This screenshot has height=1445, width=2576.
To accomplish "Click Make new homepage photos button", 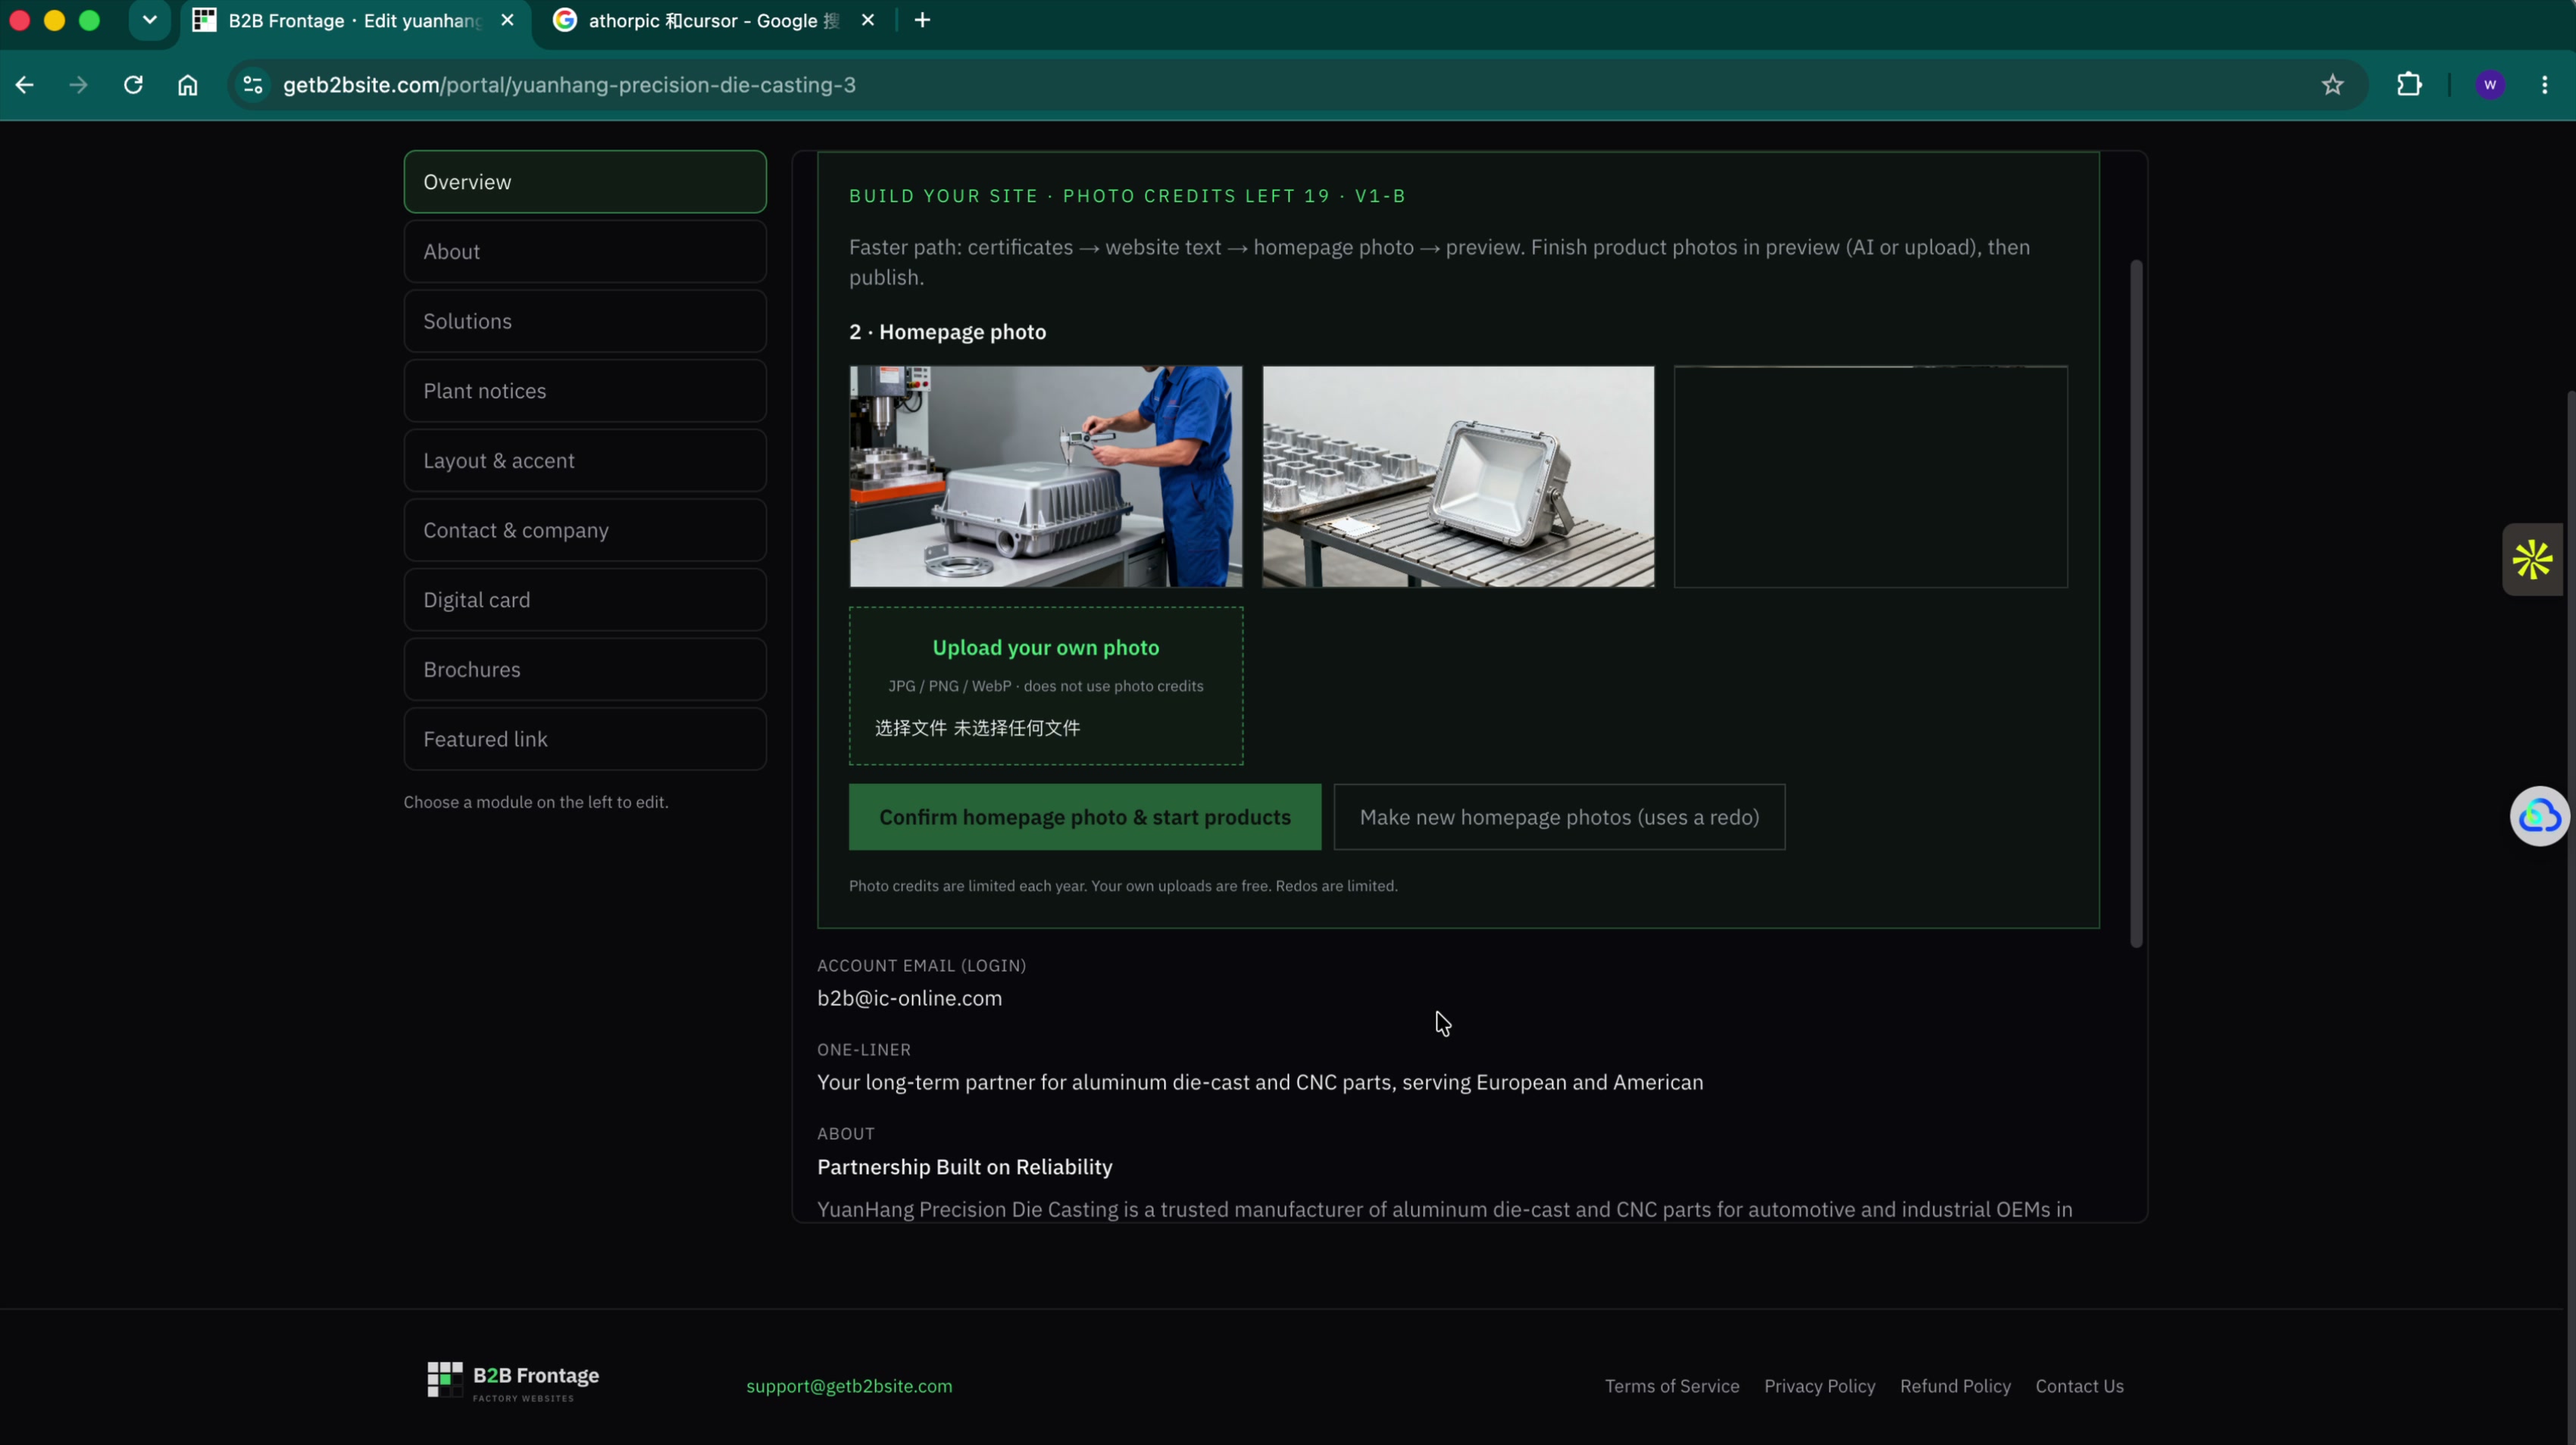I will click(1559, 817).
